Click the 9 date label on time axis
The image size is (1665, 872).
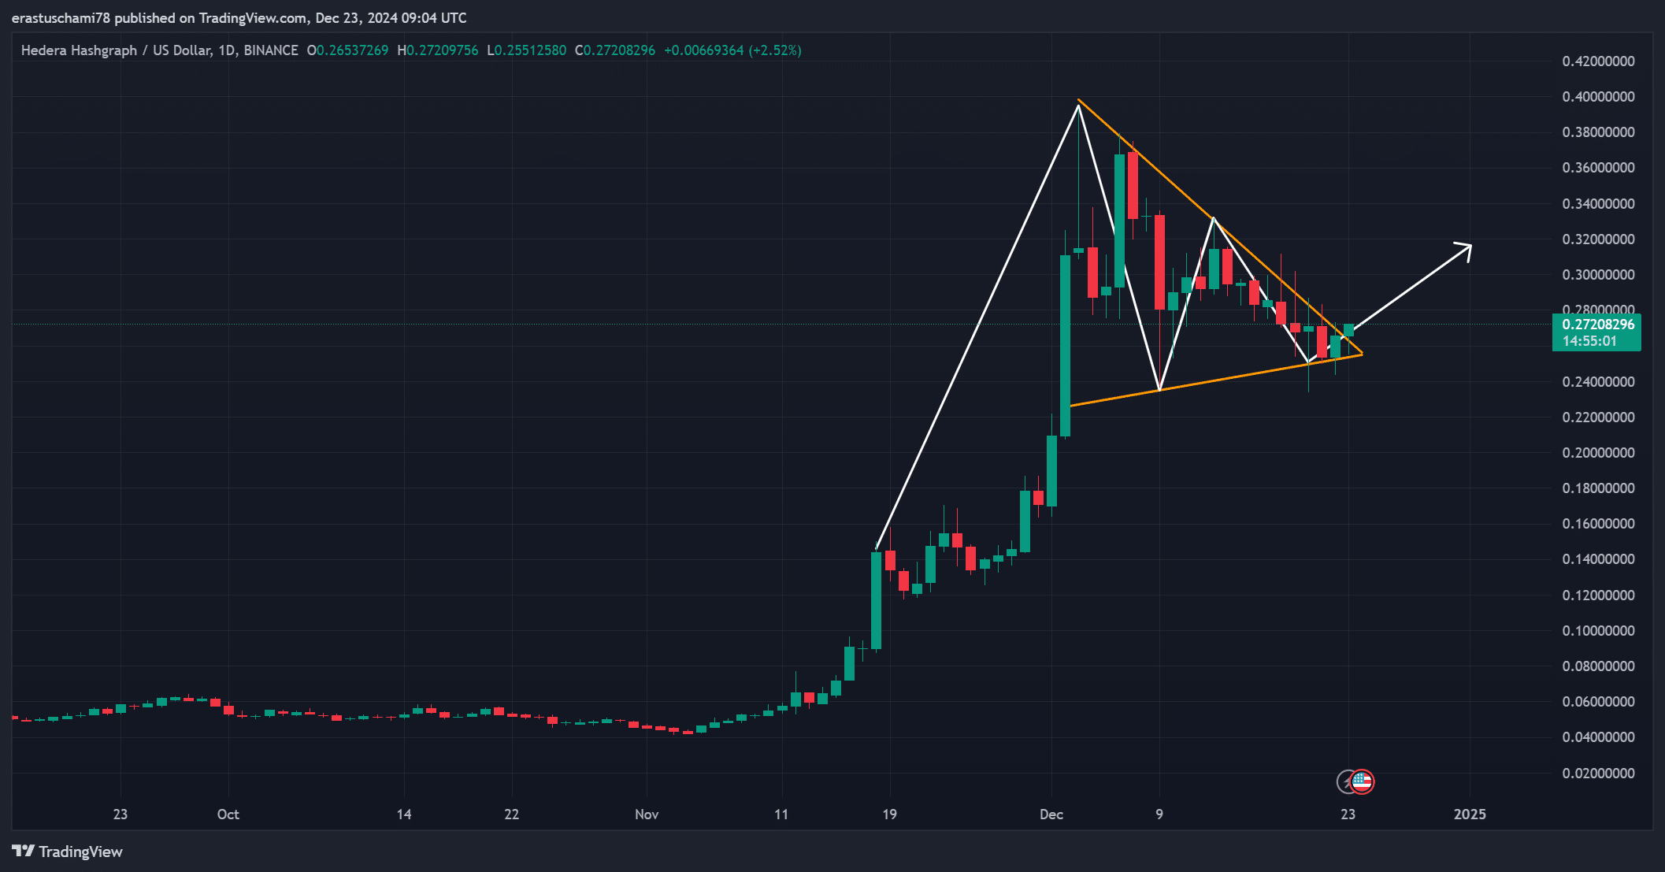pos(1159,814)
